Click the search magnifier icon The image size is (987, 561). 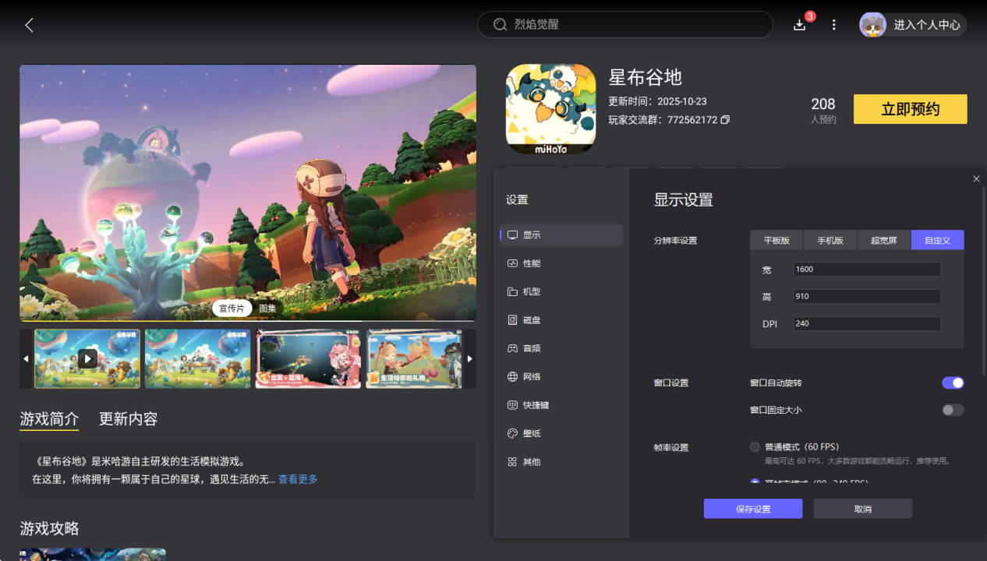pyautogui.click(x=501, y=25)
